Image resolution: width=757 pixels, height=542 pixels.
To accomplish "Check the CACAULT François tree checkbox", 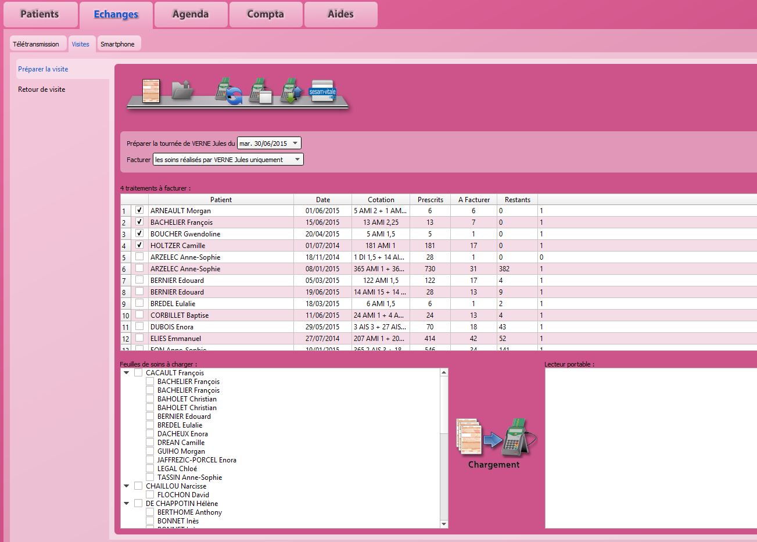I will [138, 373].
